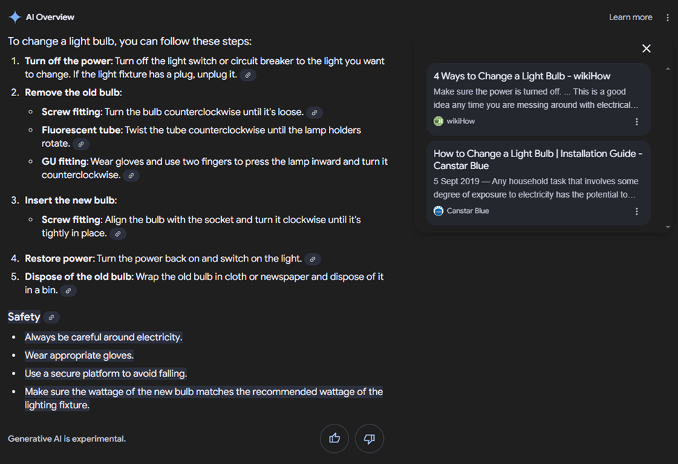Screen dimensions: 678x464
Task: Open the link icon after 'unplug it'
Action: (248, 75)
